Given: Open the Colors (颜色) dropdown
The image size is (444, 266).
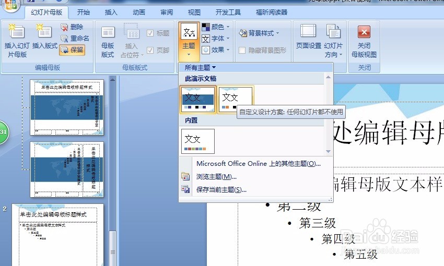Looking at the screenshot, I should [216, 27].
